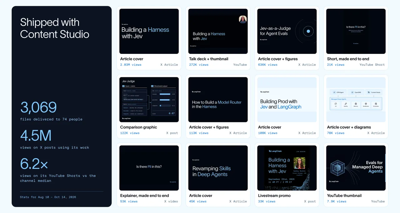Click 'X post' label beside 33K views
The height and width of the screenshot is (213, 400).
click(x=310, y=201)
